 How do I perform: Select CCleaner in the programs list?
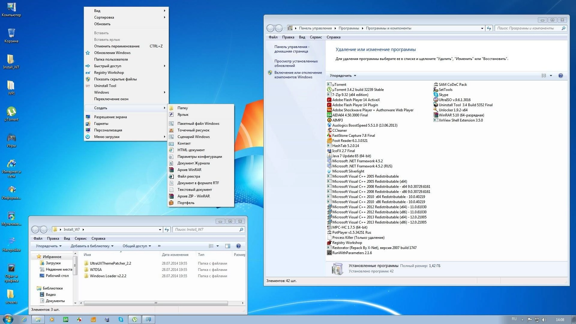point(337,130)
